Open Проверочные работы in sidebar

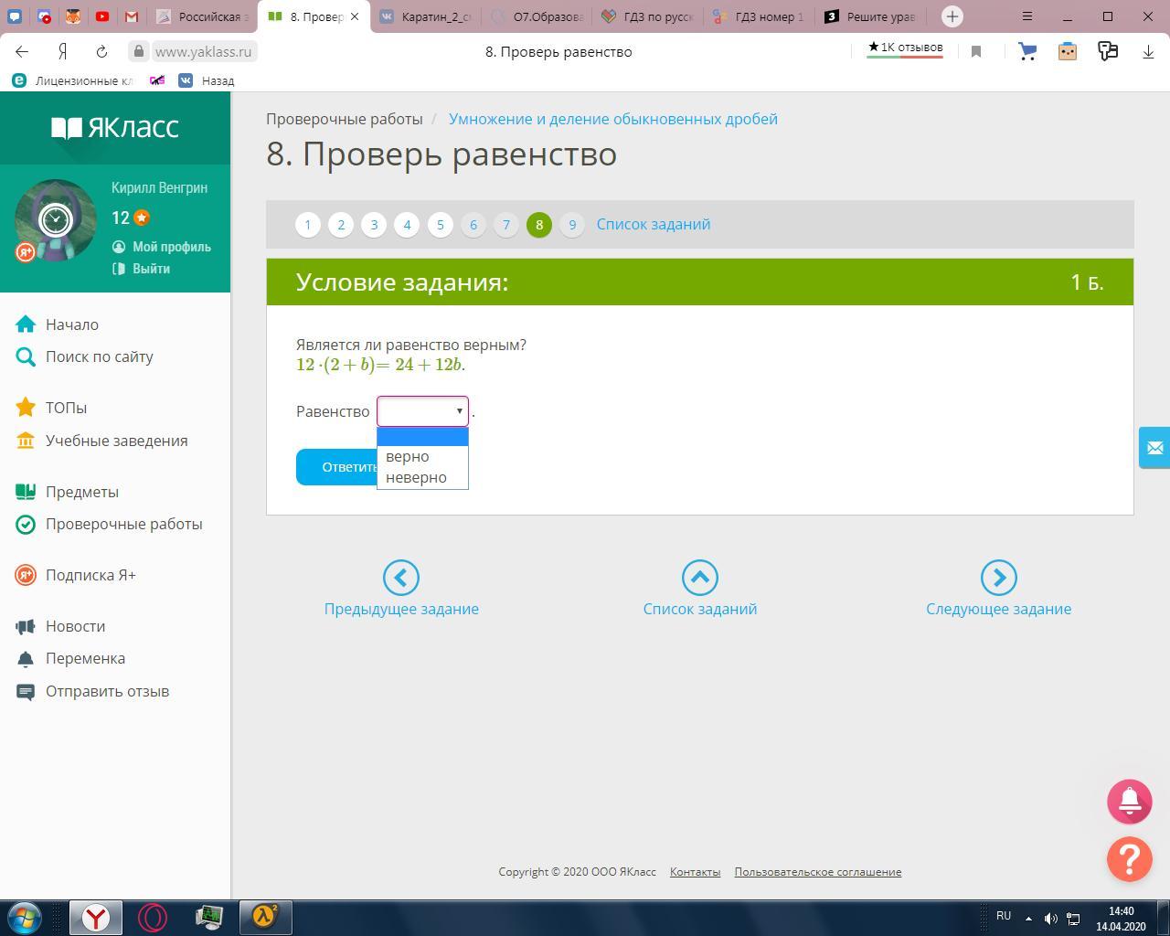tap(124, 524)
